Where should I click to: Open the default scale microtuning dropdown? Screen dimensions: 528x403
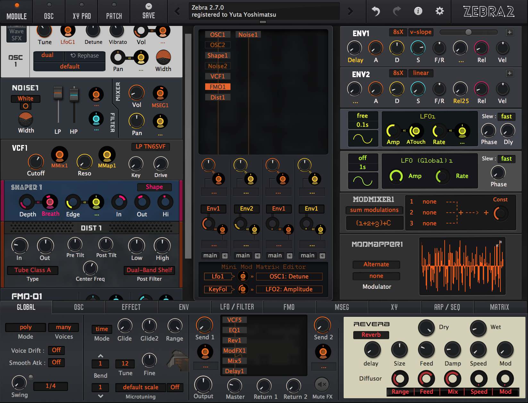[141, 387]
